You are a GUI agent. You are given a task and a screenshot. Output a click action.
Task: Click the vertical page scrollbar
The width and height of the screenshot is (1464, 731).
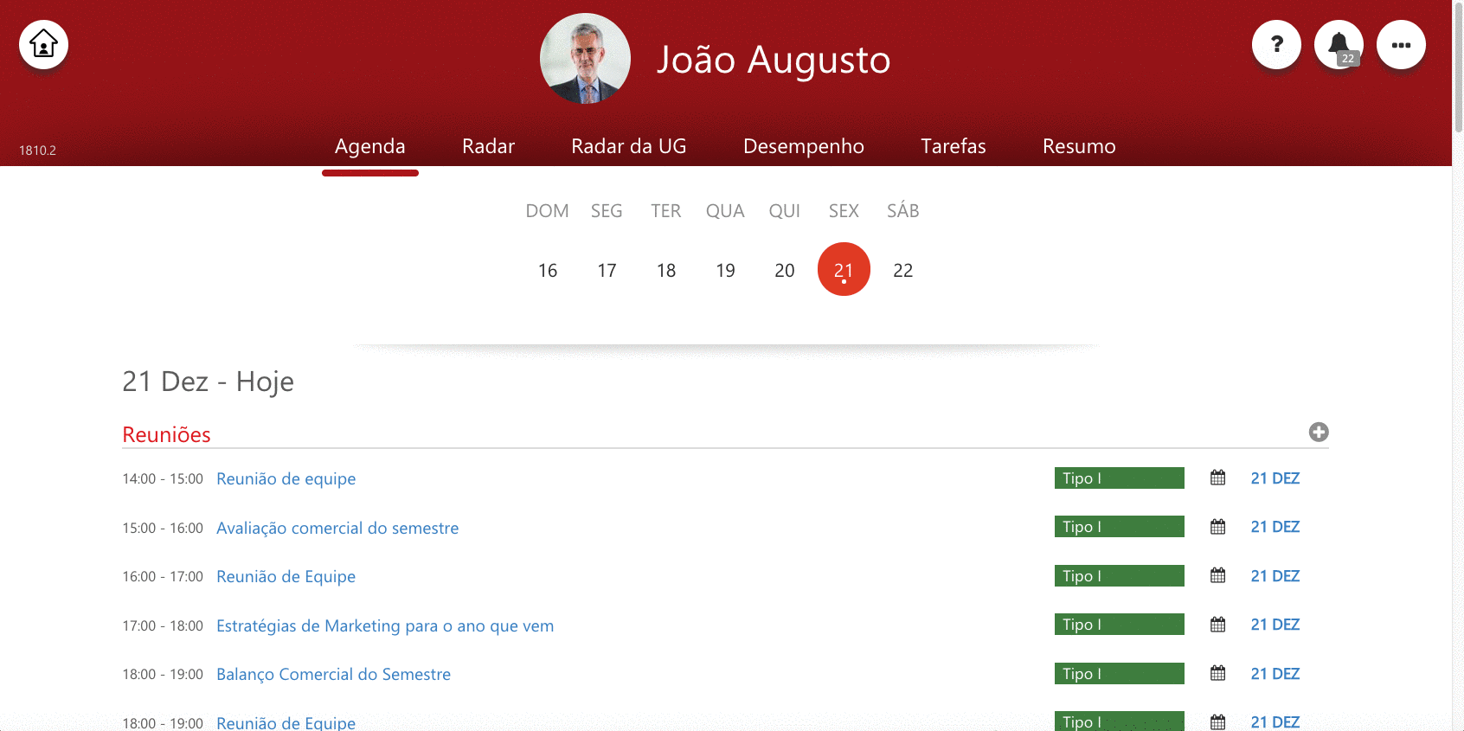[x=1458, y=67]
